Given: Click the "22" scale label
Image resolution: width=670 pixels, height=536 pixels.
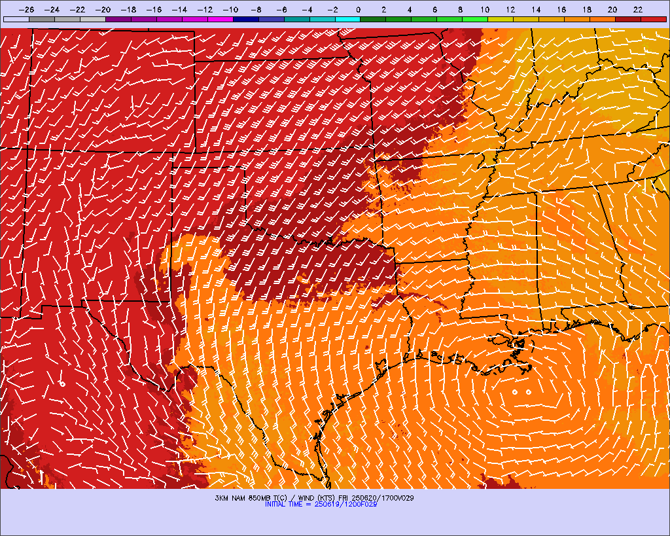Looking at the screenshot, I should (x=638, y=9).
